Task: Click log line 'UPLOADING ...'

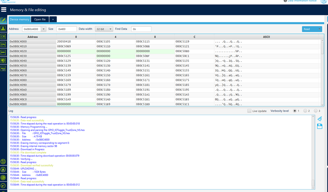Action: [23, 169]
